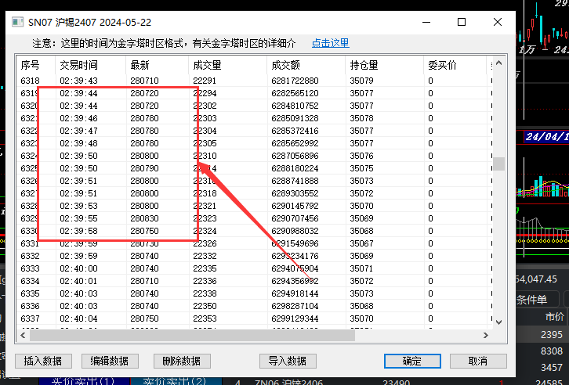This screenshot has width=569, height=385.
Task: Click the 02:39:53 time cell
Action: (x=78, y=206)
